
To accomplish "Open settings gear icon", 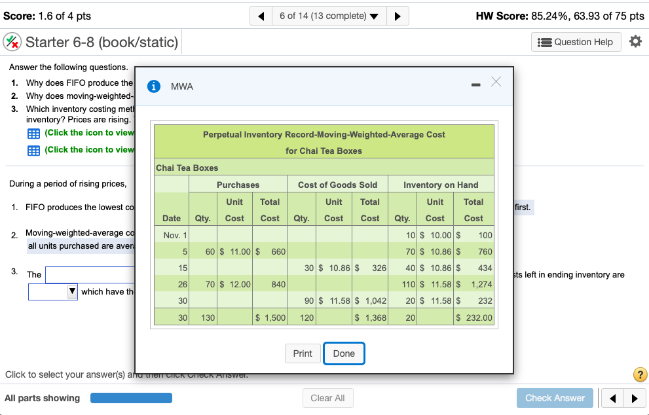I will [635, 41].
